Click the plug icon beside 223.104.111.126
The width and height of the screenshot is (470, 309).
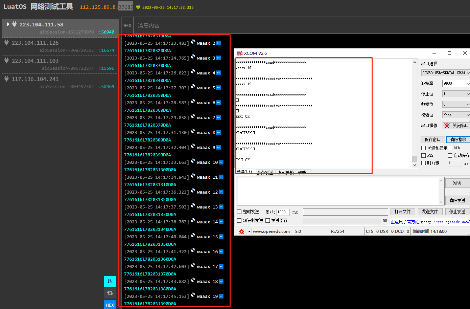6,42
